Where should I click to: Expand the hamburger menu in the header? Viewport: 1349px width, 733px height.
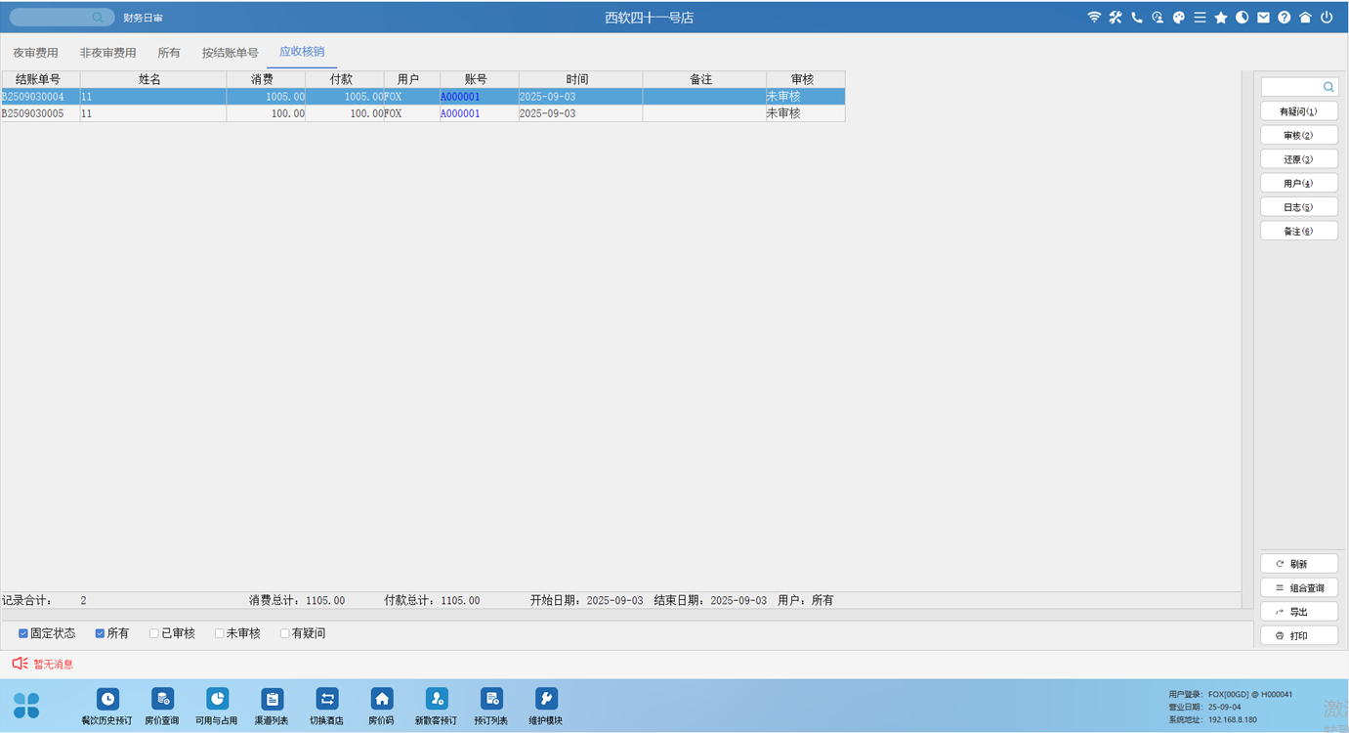click(x=1200, y=18)
